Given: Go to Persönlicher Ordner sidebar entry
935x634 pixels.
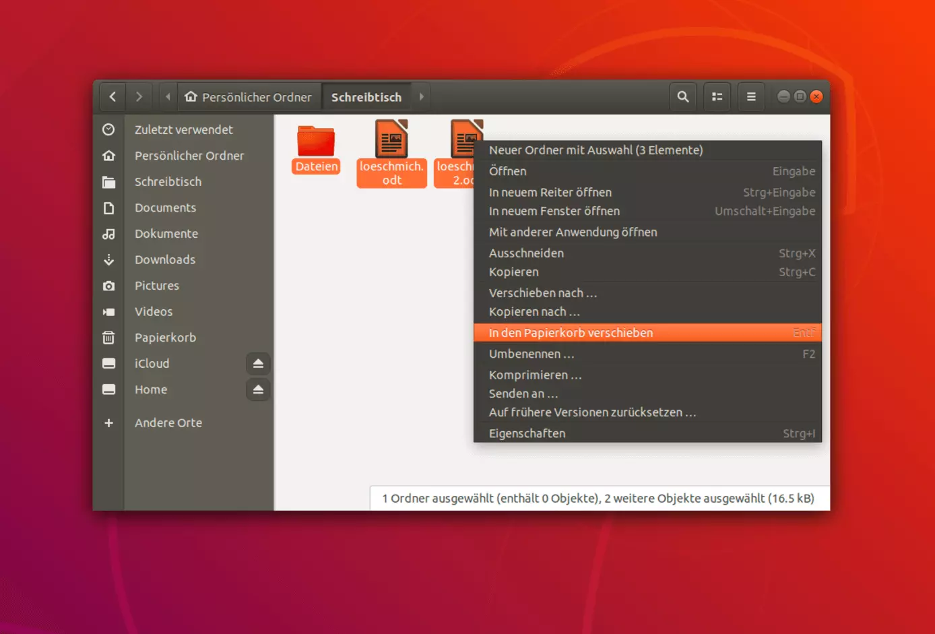Looking at the screenshot, I should [189, 156].
